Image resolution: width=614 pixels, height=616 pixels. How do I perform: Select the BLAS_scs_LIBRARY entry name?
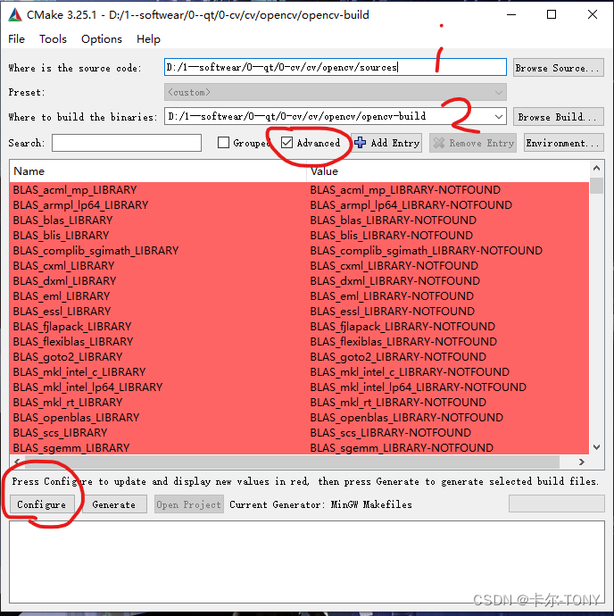click(x=60, y=433)
